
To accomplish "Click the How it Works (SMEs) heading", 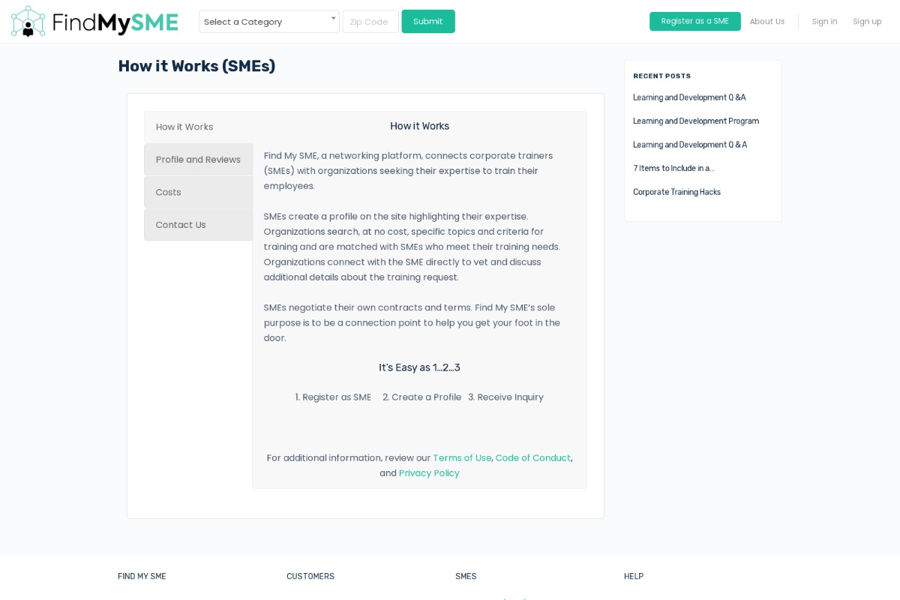I will (x=196, y=66).
